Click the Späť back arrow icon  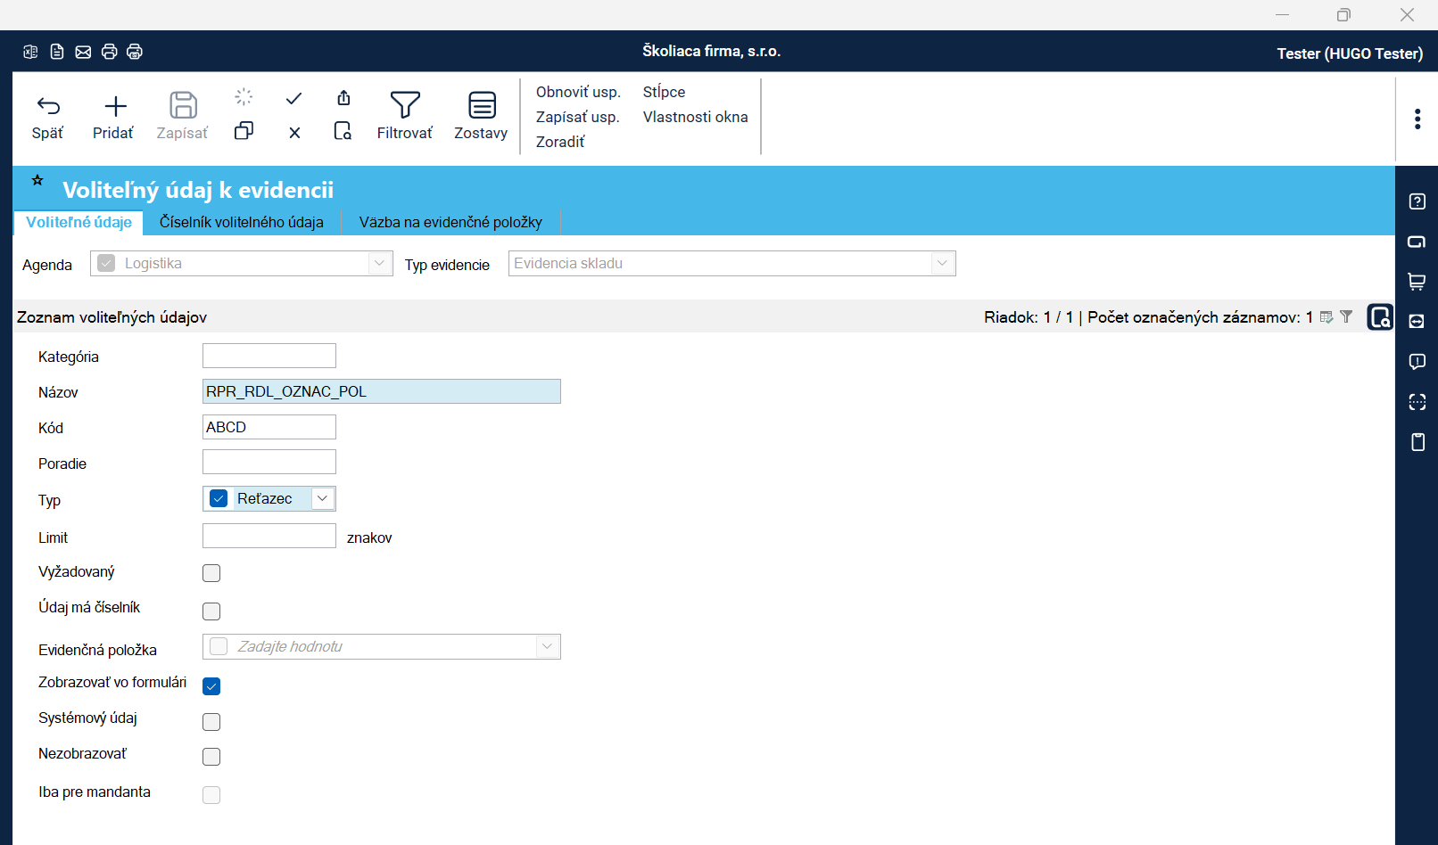48,107
